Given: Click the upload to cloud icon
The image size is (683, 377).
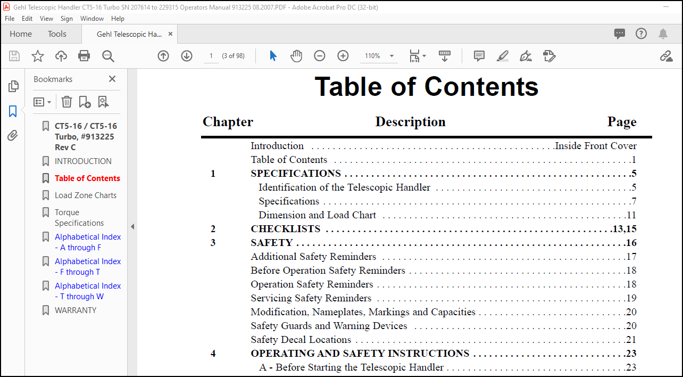Looking at the screenshot, I should click(x=61, y=56).
